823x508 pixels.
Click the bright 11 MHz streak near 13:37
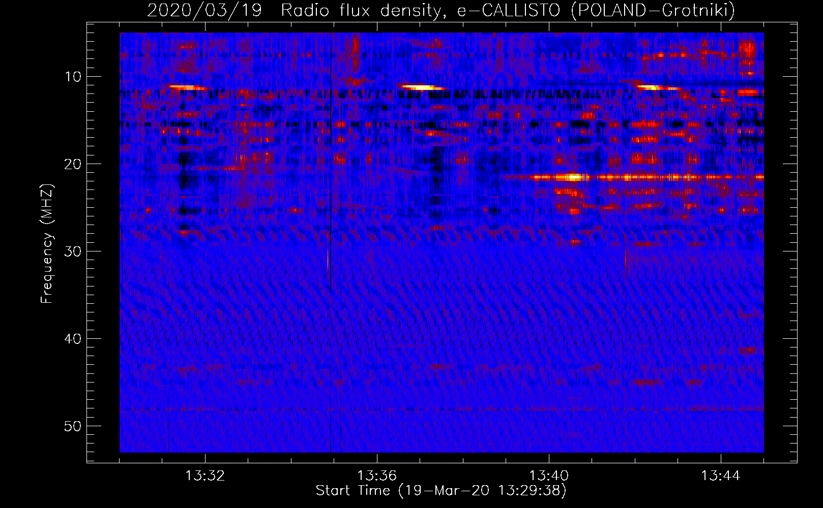tap(423, 87)
